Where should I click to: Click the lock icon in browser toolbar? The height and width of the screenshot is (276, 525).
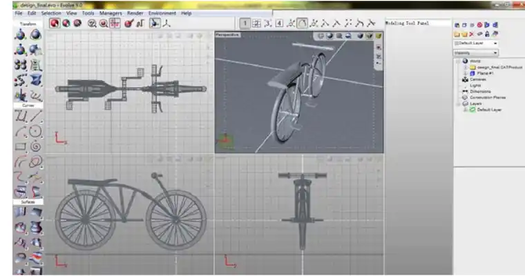pos(487,34)
